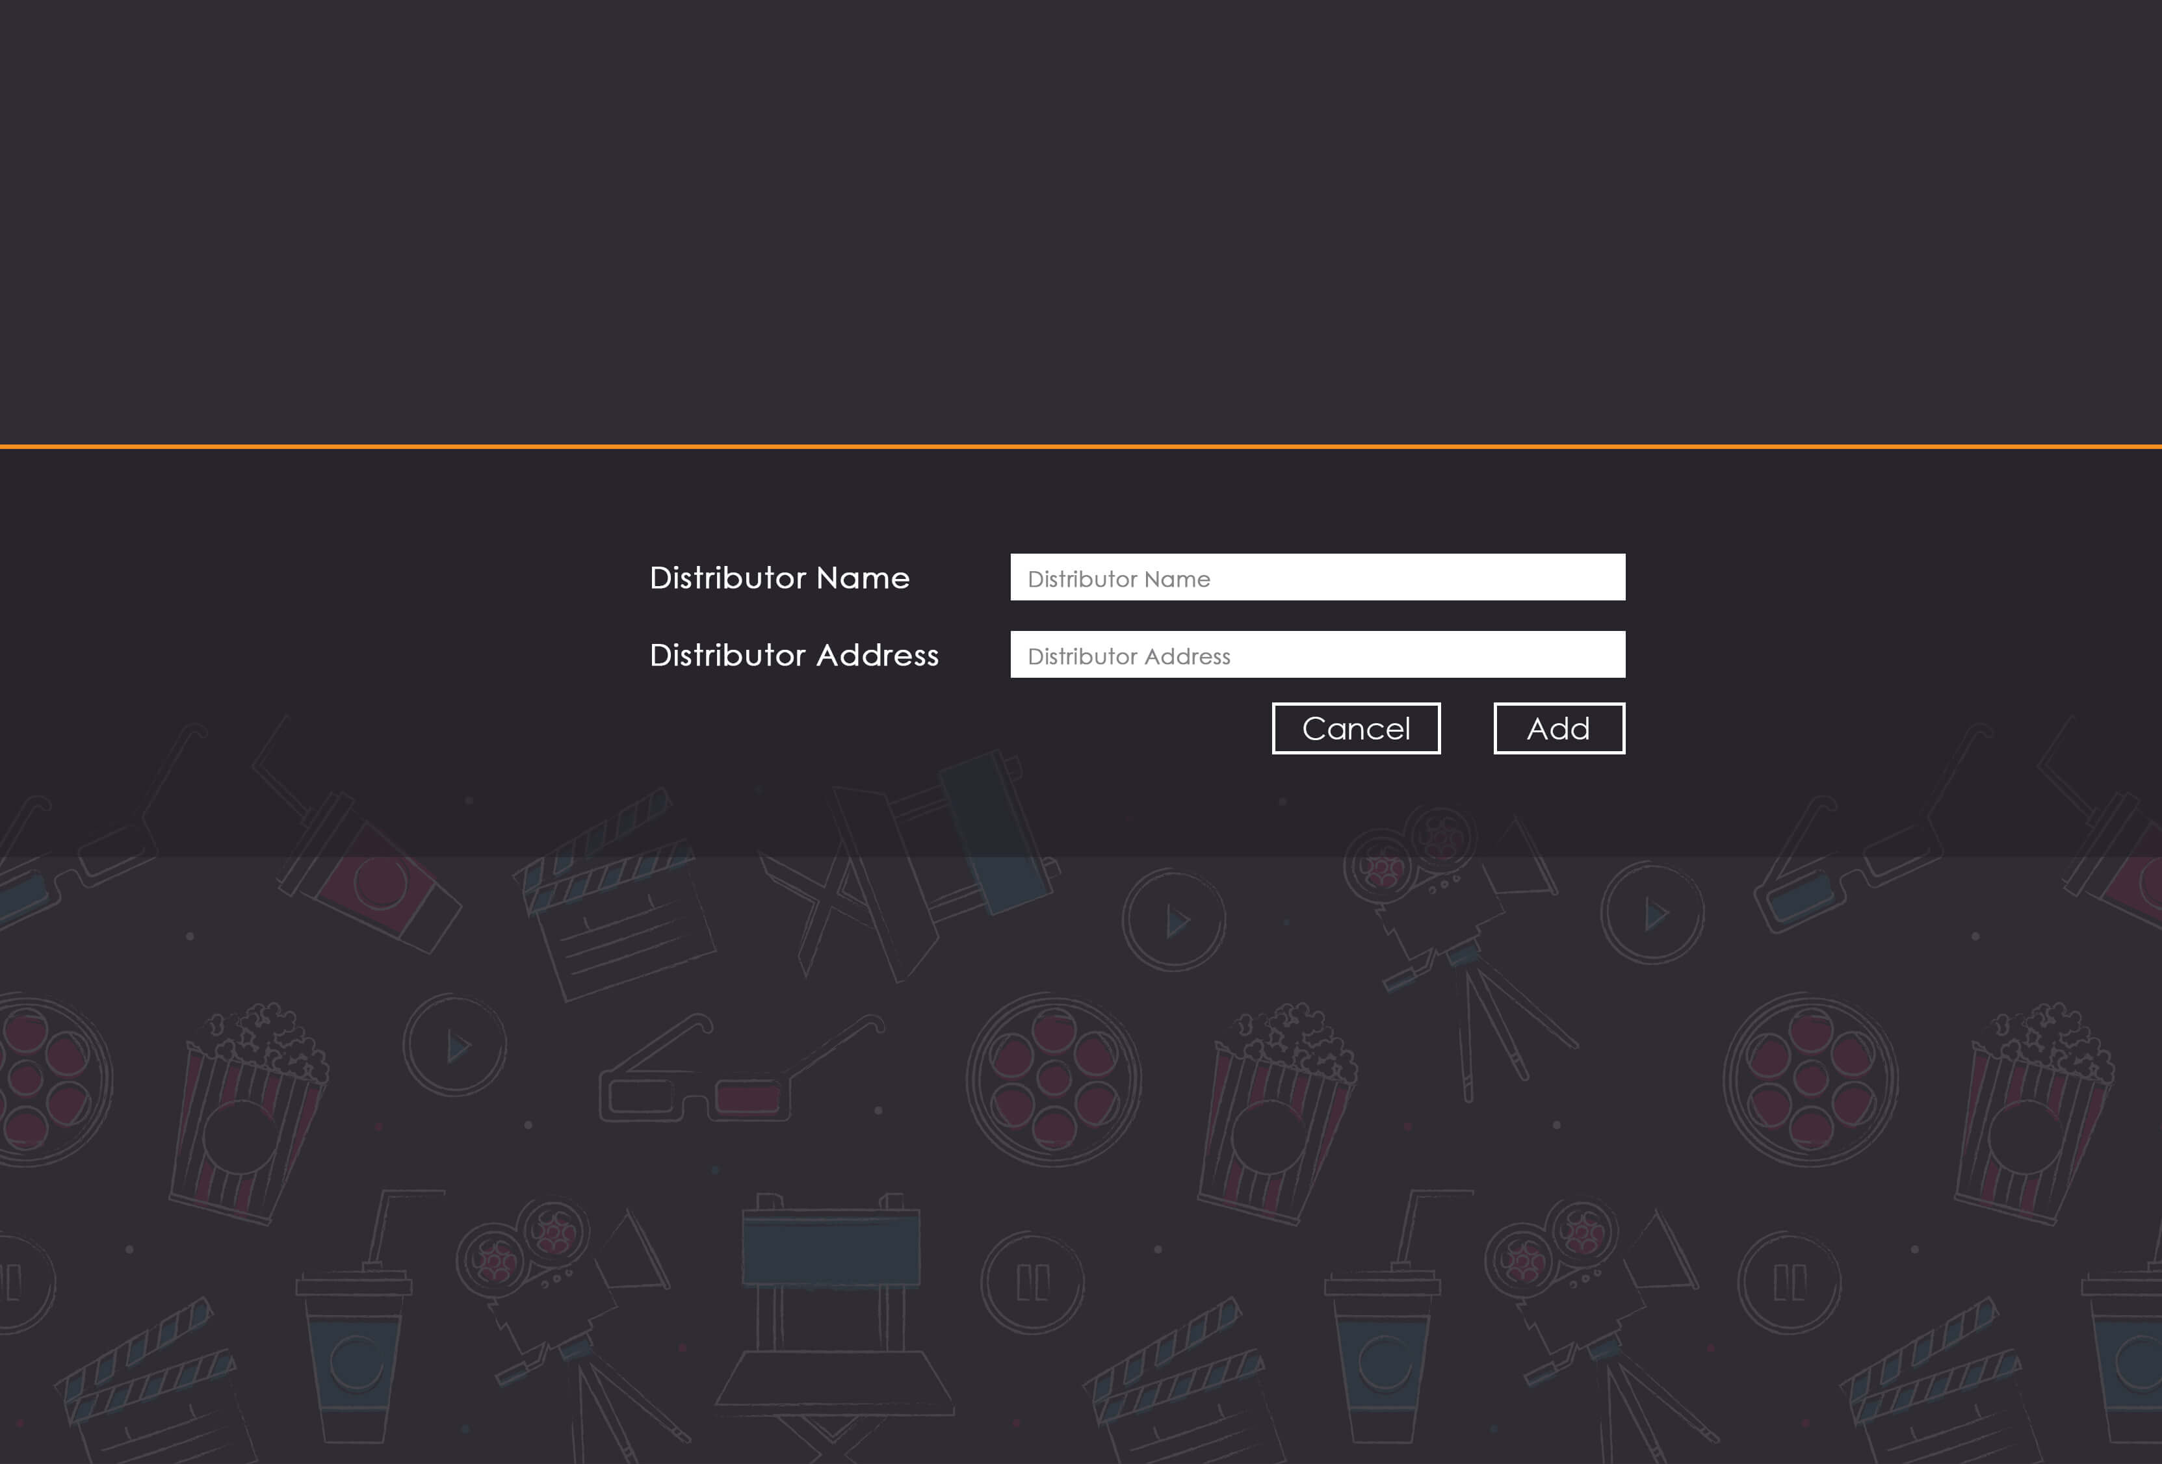The width and height of the screenshot is (2162, 1464).
Task: Select the orange divider line separator
Action: pos(1080,444)
